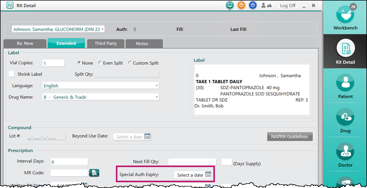Select the None split option

coord(79,63)
